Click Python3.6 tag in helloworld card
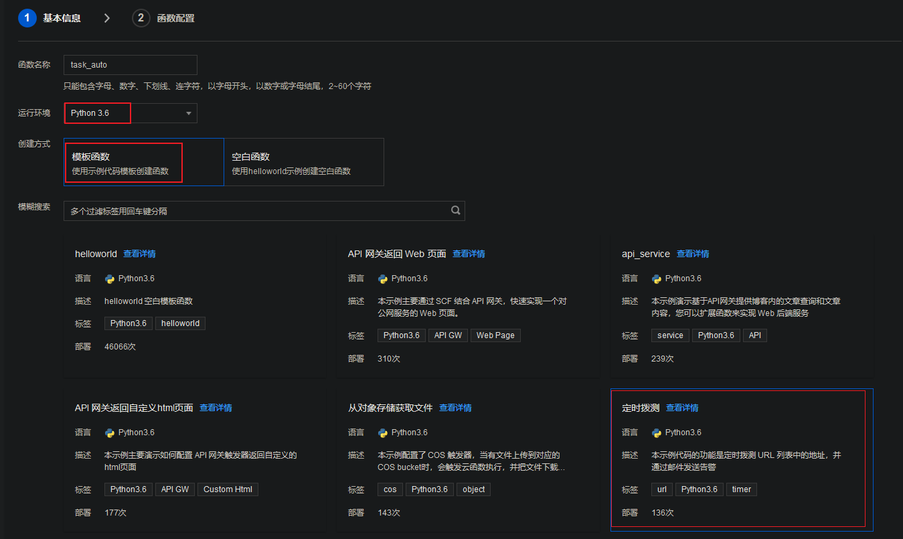 [x=129, y=323]
